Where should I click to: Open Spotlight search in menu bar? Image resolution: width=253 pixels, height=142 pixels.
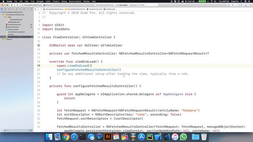click(242, 1)
